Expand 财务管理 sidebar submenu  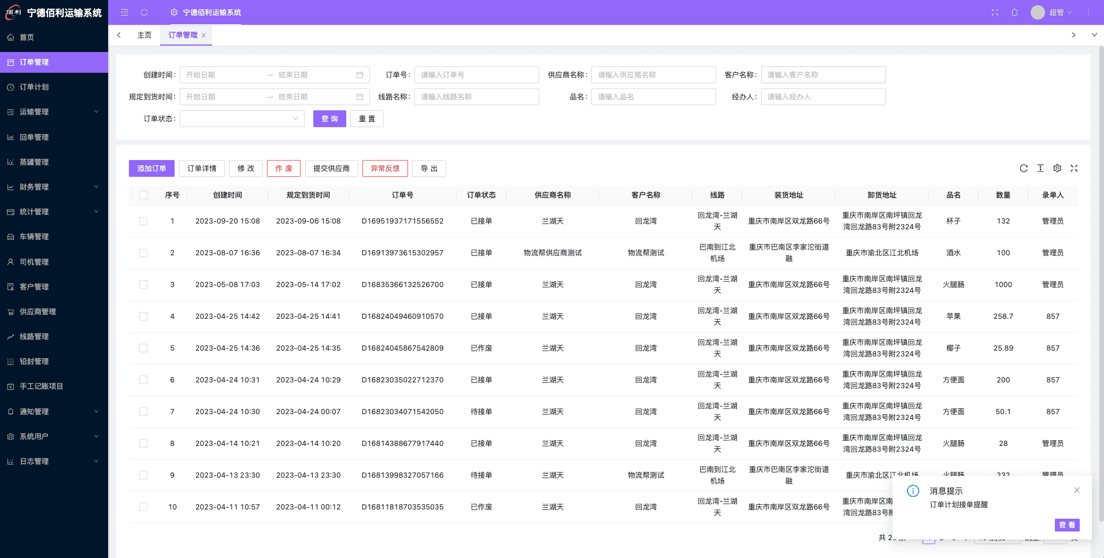click(54, 187)
